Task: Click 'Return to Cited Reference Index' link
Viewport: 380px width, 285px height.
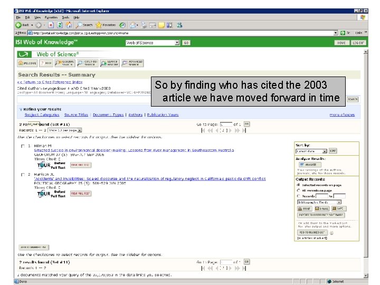Action: click(50, 82)
